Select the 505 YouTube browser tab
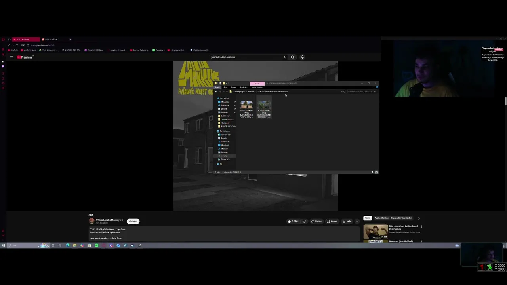The height and width of the screenshot is (285, 507). (26, 39)
